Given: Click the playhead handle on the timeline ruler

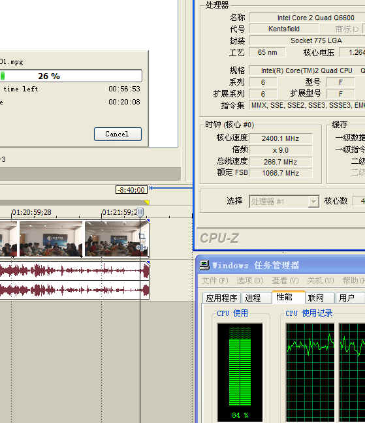Looking at the screenshot, I should 140,212.
